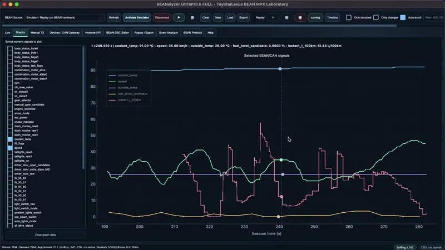This screenshot has width=445, height=250.
Task: Click the 'Session time (s)' axis label
Action: coord(266,233)
